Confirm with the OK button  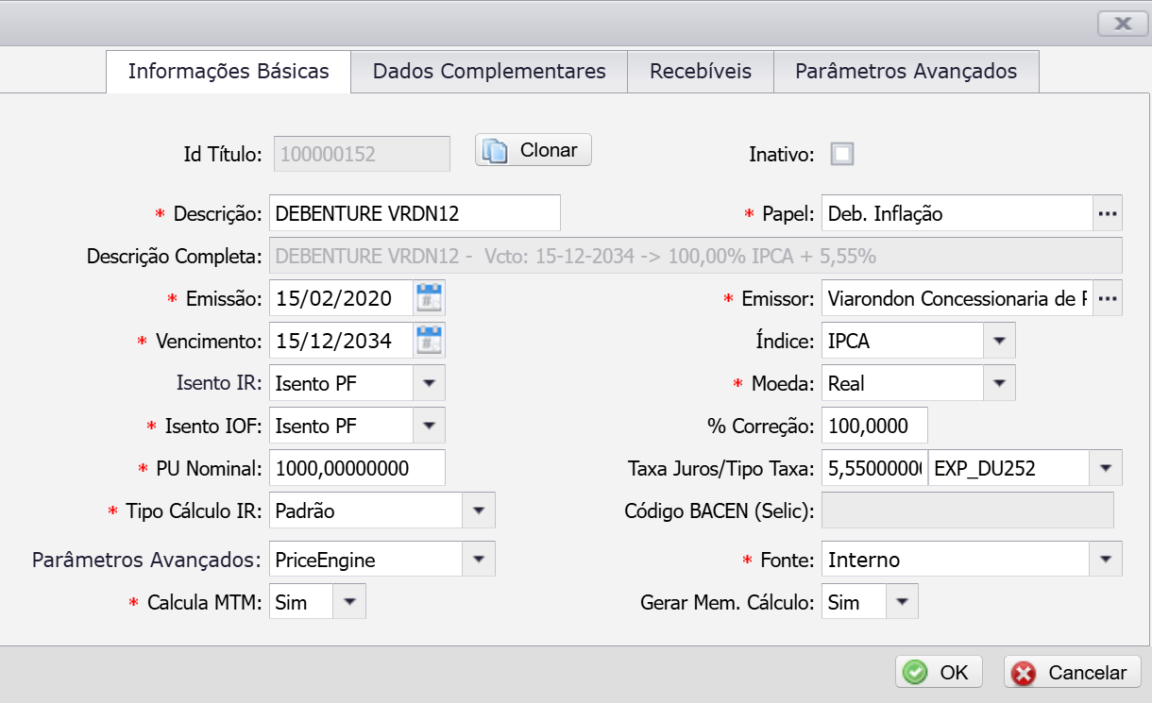(939, 673)
